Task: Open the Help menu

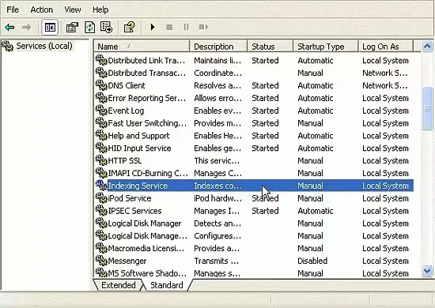Action: pos(100,9)
